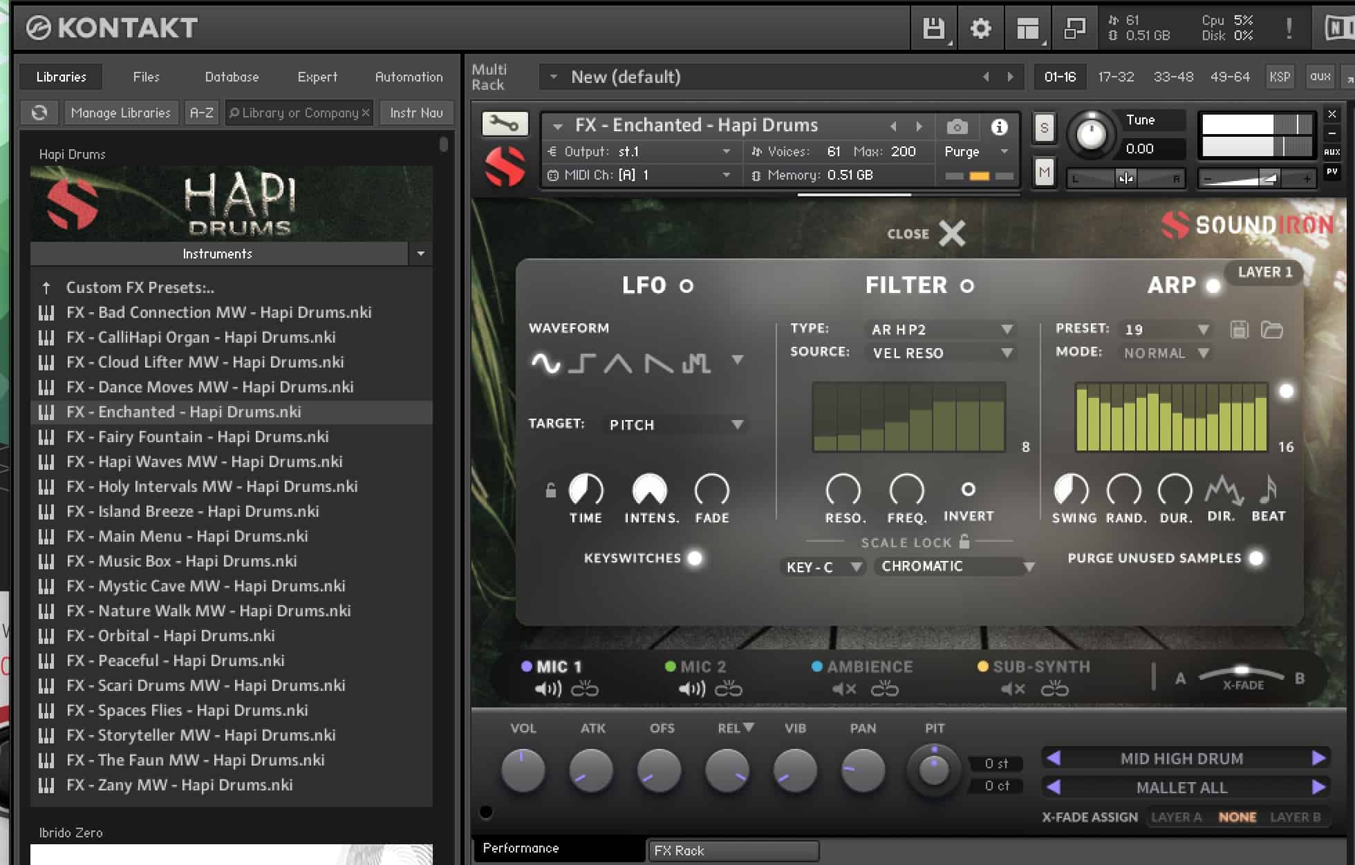This screenshot has width=1355, height=865.
Task: Open LFO TARGET dropdown PITCH
Action: click(674, 424)
